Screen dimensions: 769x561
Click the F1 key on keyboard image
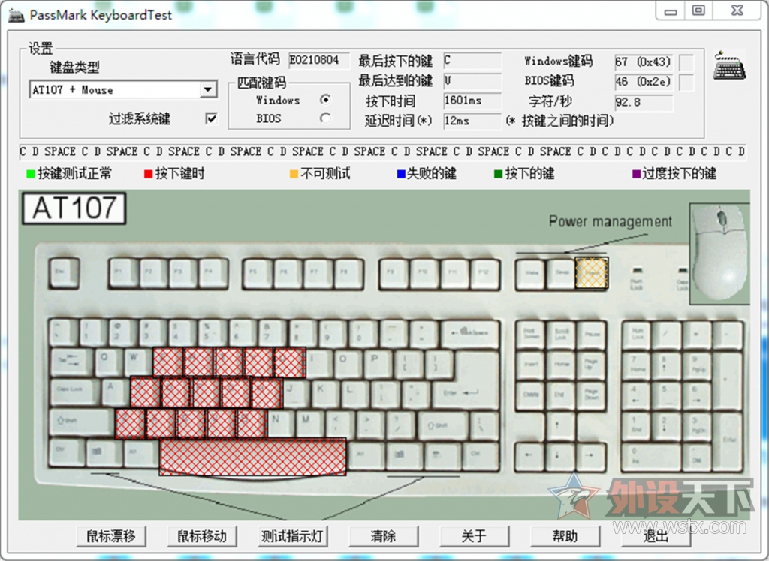(x=123, y=273)
